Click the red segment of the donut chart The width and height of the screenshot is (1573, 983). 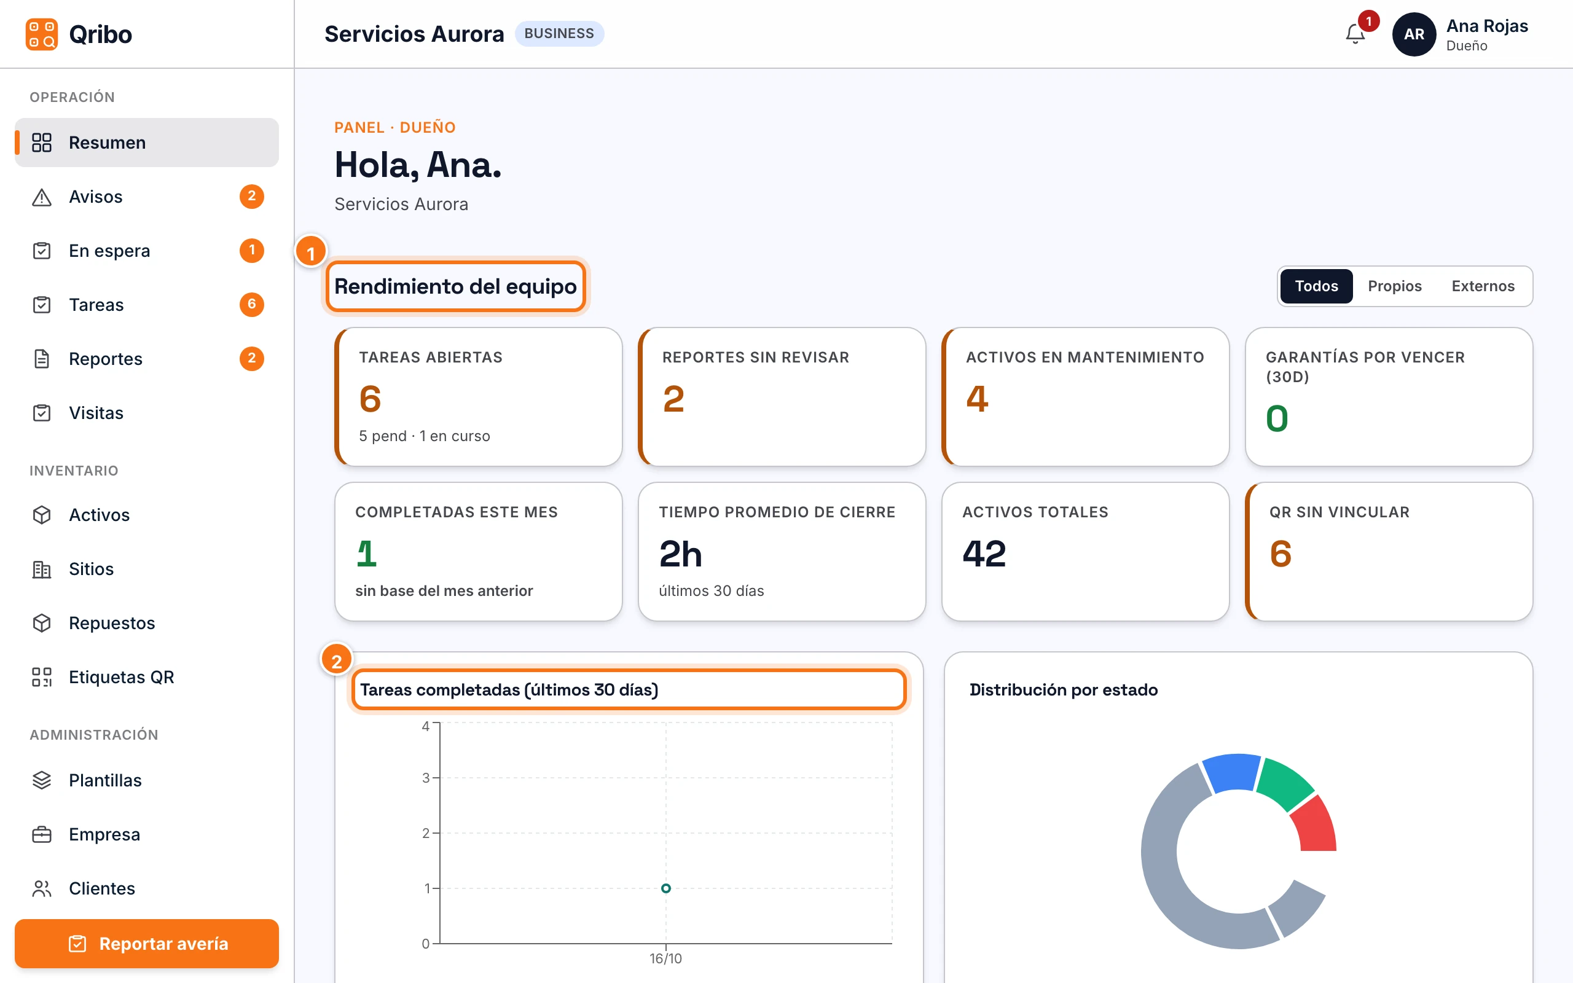(x=1316, y=824)
